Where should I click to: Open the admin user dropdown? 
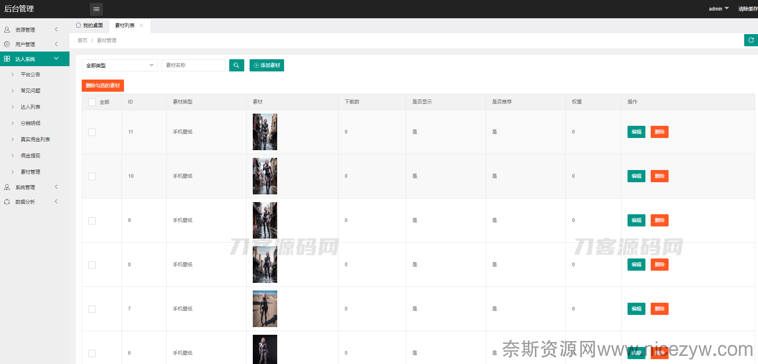coord(719,9)
